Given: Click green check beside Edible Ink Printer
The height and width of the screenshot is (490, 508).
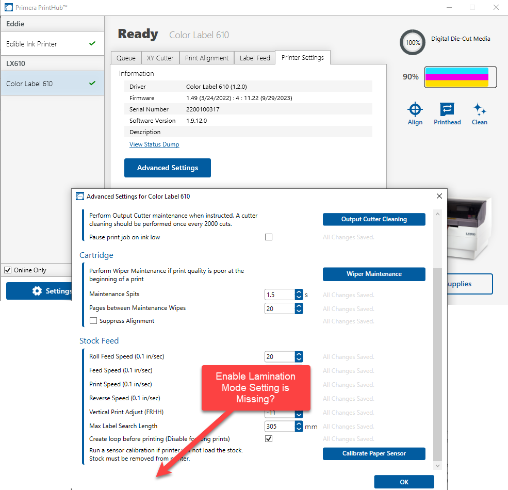Looking at the screenshot, I should [92, 43].
